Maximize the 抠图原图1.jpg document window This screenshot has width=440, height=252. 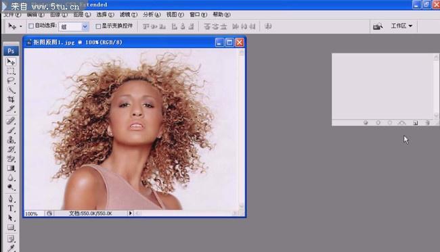point(229,43)
